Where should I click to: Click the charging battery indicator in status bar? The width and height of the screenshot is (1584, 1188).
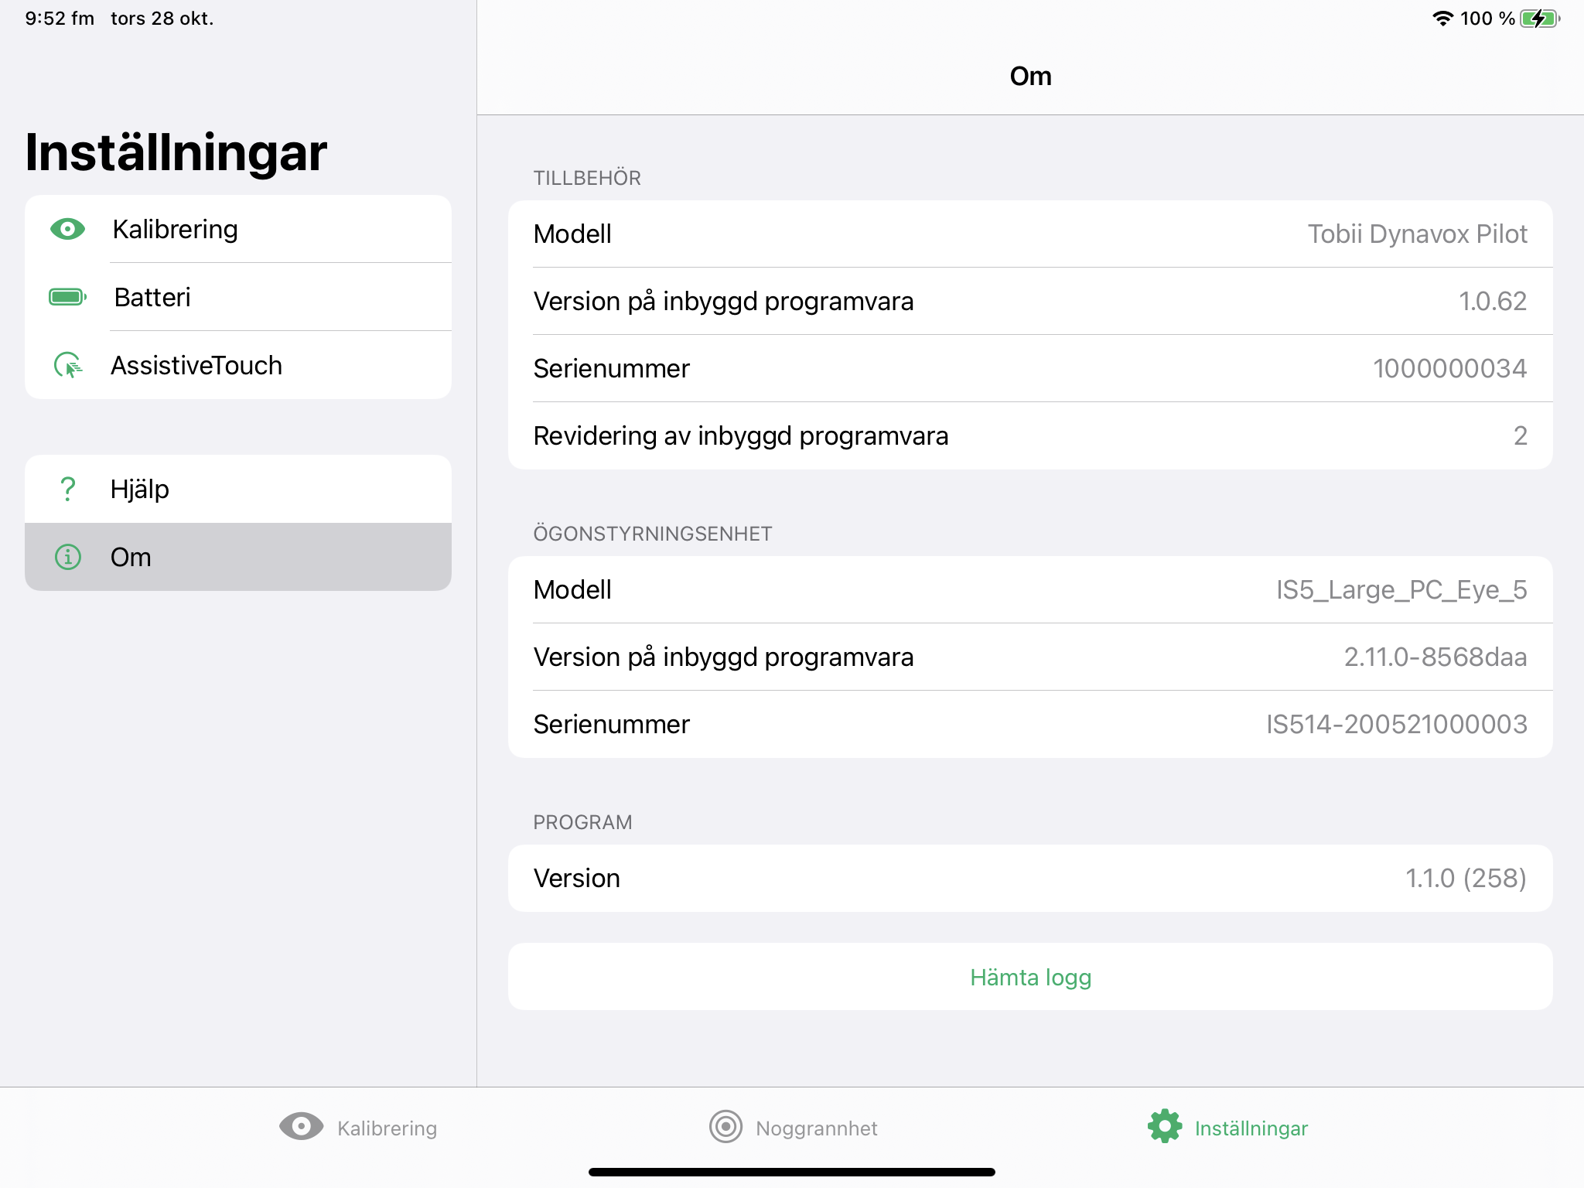coord(1539,19)
